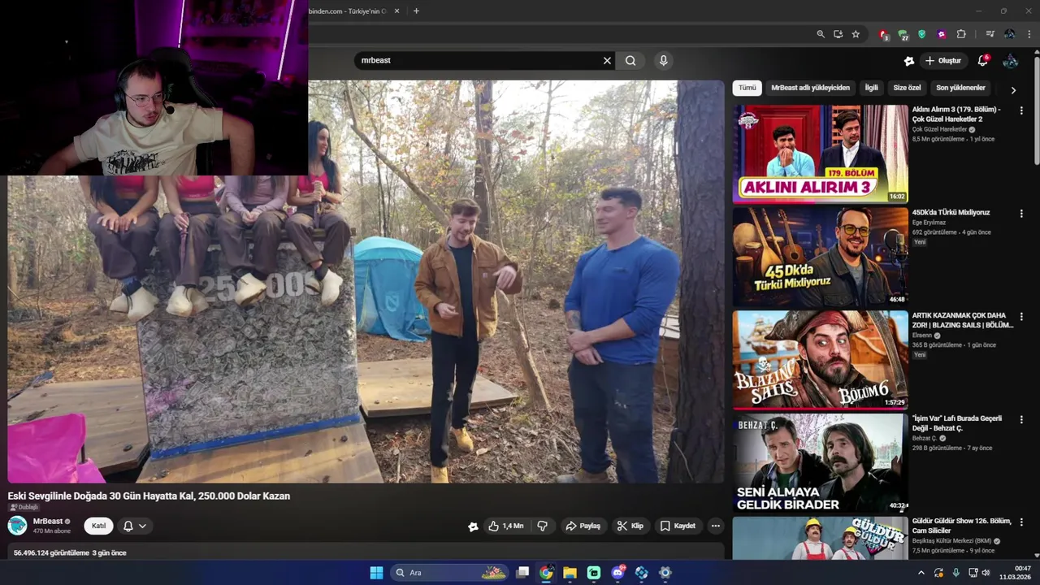Start voice search with the microphone icon
1040x585 pixels.
tap(663, 60)
